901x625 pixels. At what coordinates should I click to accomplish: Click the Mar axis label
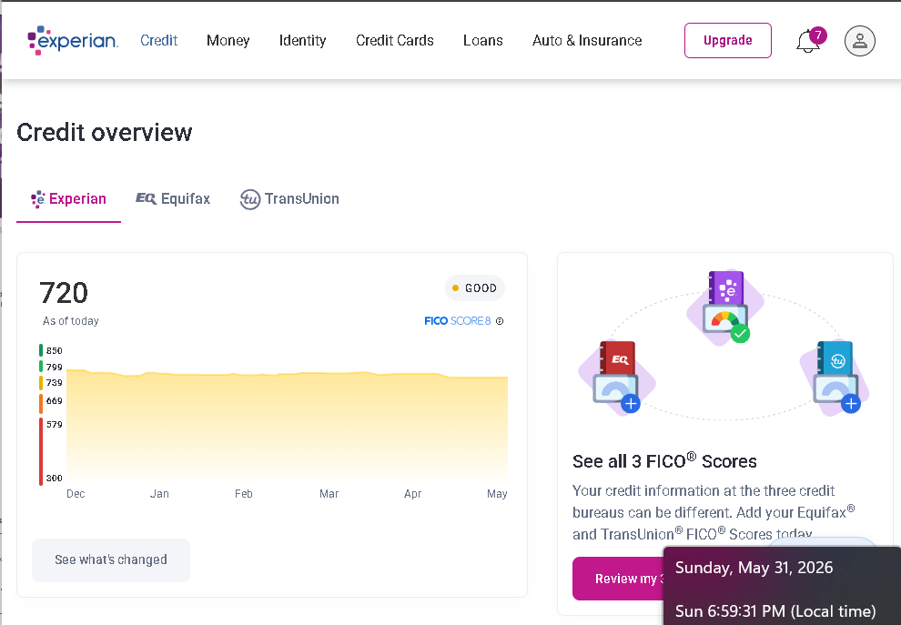[329, 494]
